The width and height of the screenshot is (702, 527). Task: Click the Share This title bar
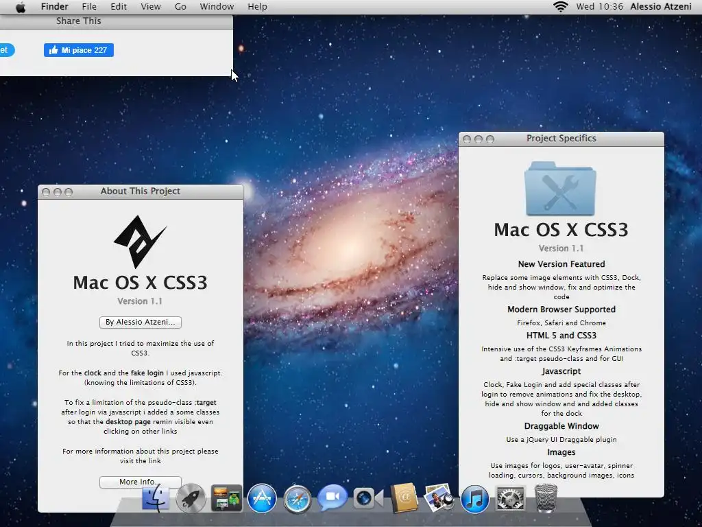(117, 21)
